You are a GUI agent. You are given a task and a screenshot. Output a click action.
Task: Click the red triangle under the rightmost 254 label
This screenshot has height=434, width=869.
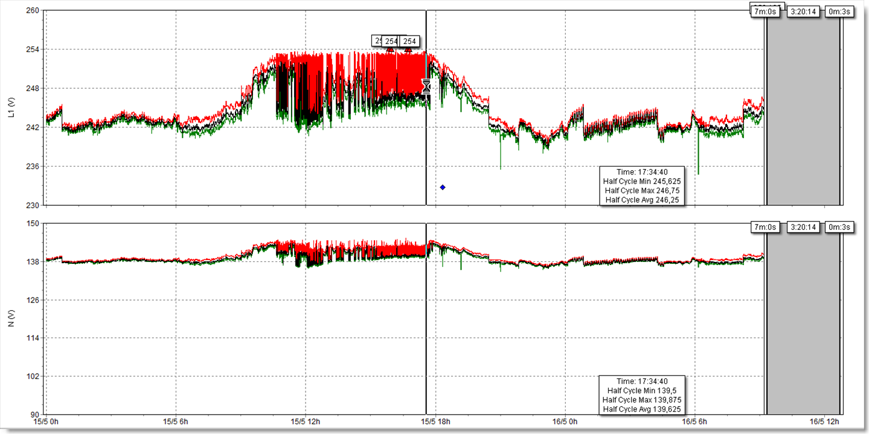[408, 51]
